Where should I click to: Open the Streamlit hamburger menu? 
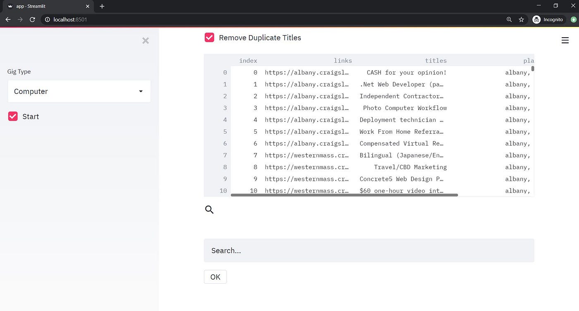565,40
